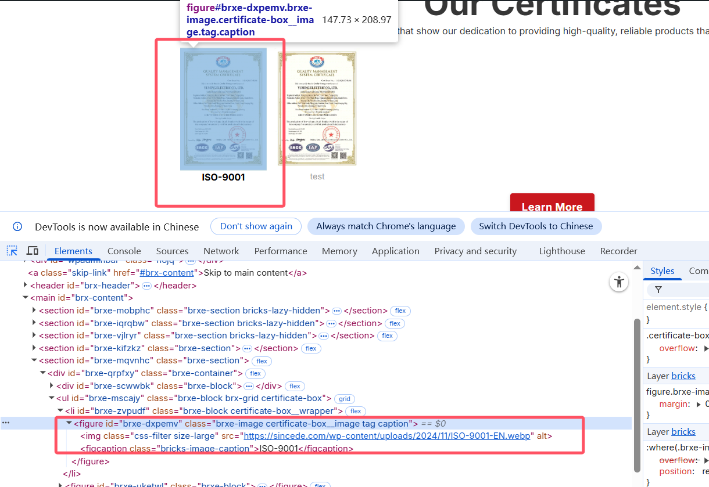Click the ISO-9001 caption under the certificate
Viewport: 709px width, 487px height.
click(223, 177)
